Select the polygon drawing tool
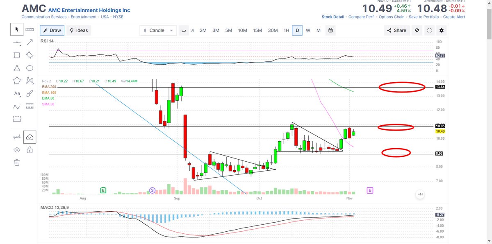Image resolution: width=492 pixels, height=244 pixels. (17, 81)
